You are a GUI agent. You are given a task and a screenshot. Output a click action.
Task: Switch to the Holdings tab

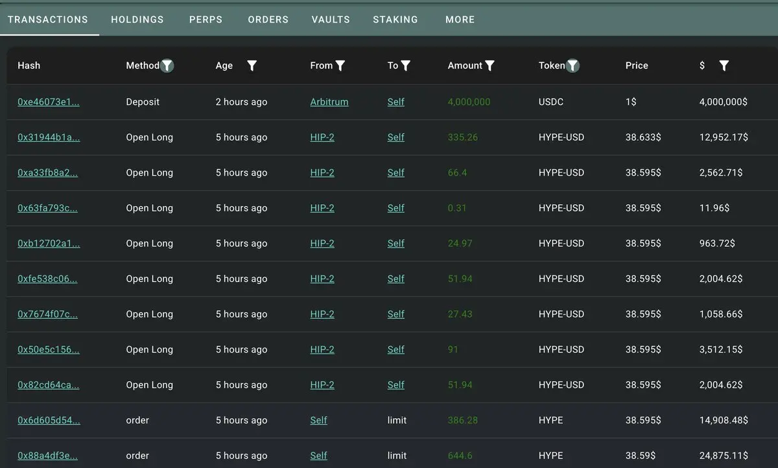pos(137,19)
